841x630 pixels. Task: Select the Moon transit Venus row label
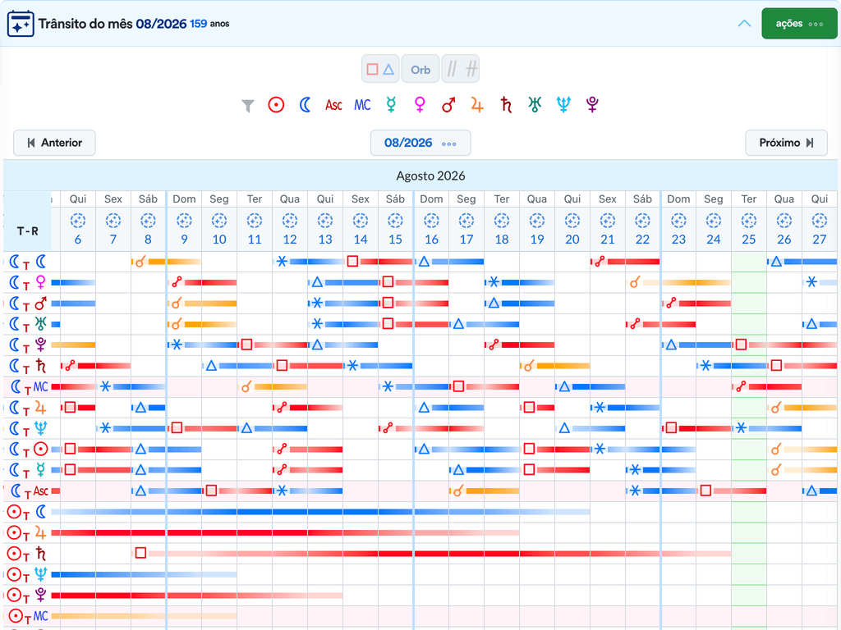tap(27, 282)
